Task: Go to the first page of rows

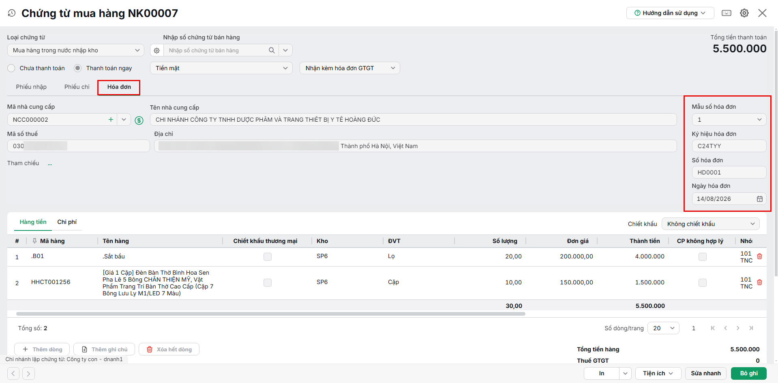Action: pos(713,328)
